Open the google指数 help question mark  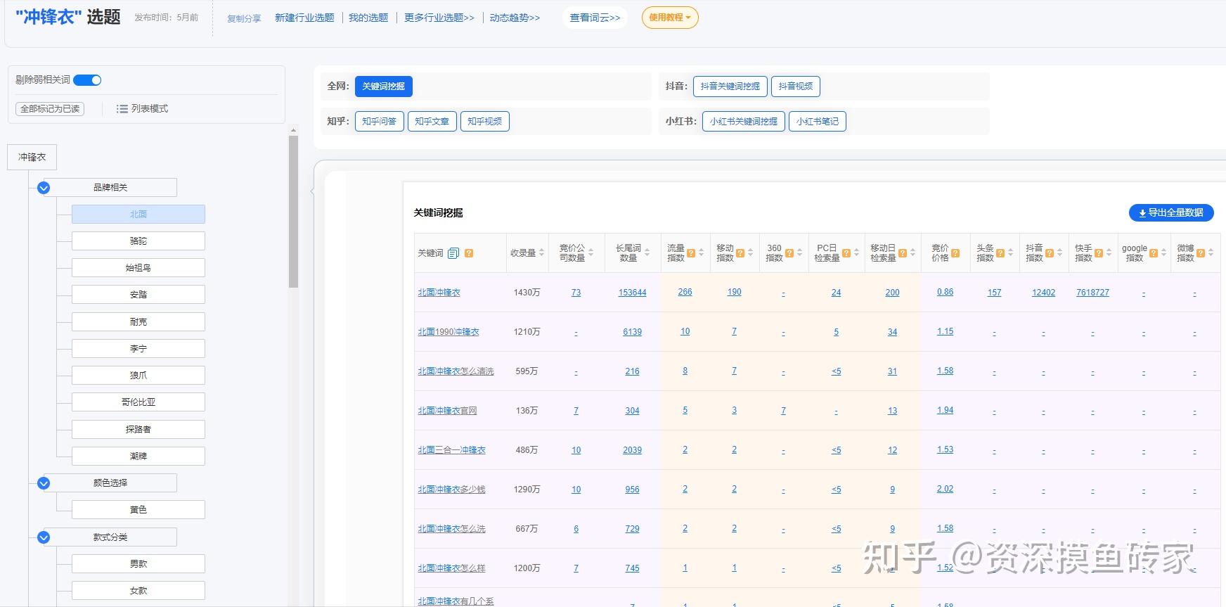1154,253
